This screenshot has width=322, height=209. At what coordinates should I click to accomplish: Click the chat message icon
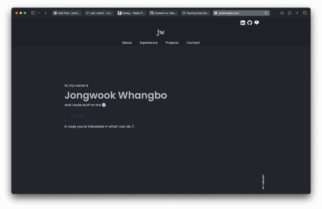coord(257,23)
